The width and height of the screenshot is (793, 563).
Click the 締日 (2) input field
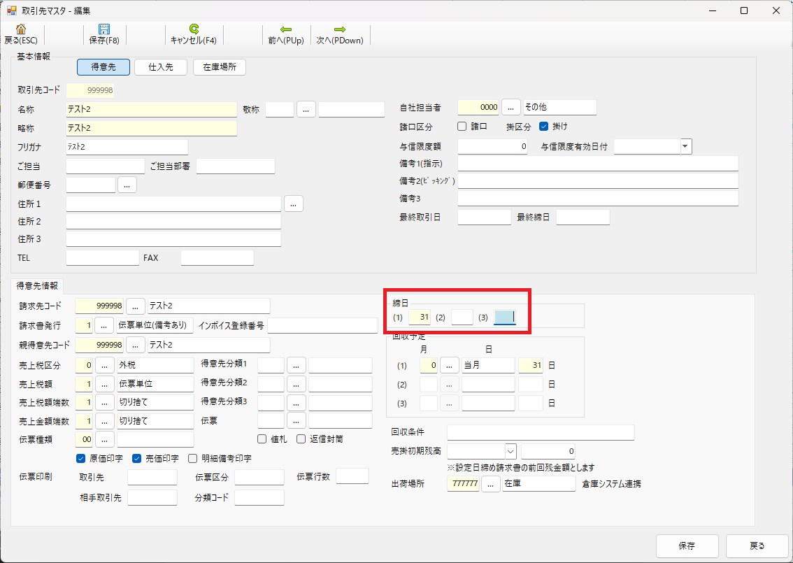(x=462, y=318)
